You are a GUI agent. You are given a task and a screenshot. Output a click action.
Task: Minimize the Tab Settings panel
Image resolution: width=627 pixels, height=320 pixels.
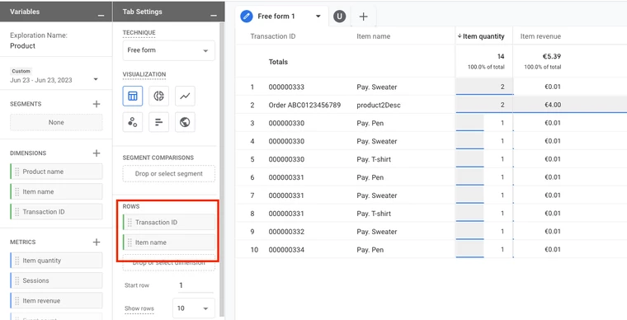tap(214, 15)
